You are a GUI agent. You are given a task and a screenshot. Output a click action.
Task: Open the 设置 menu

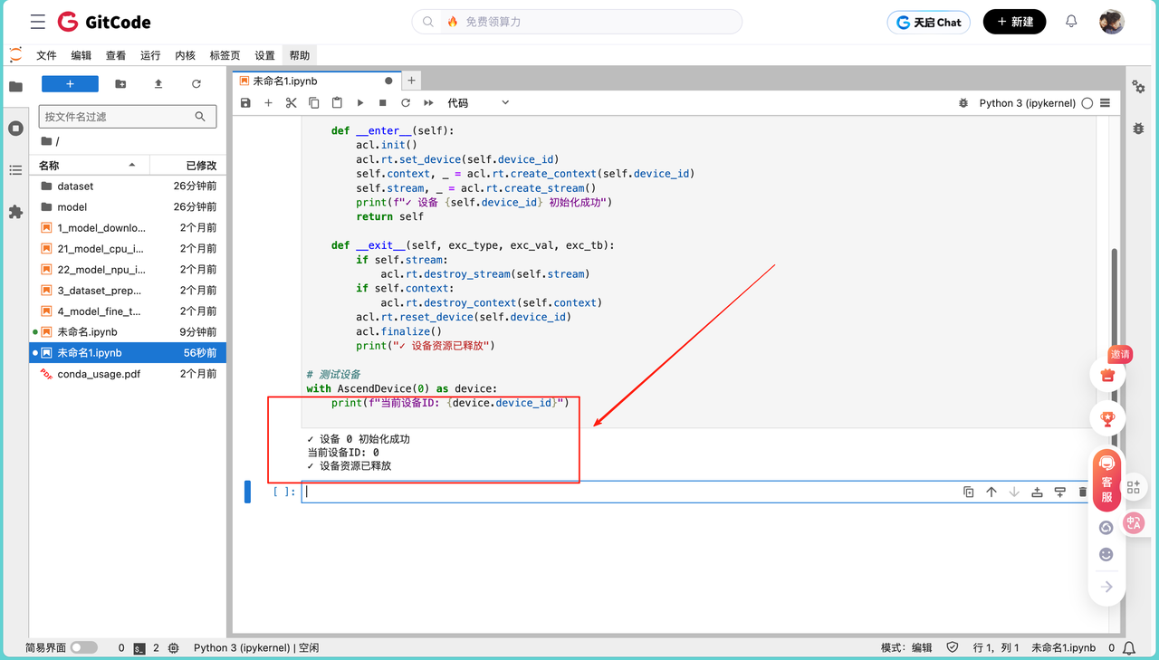tap(264, 55)
